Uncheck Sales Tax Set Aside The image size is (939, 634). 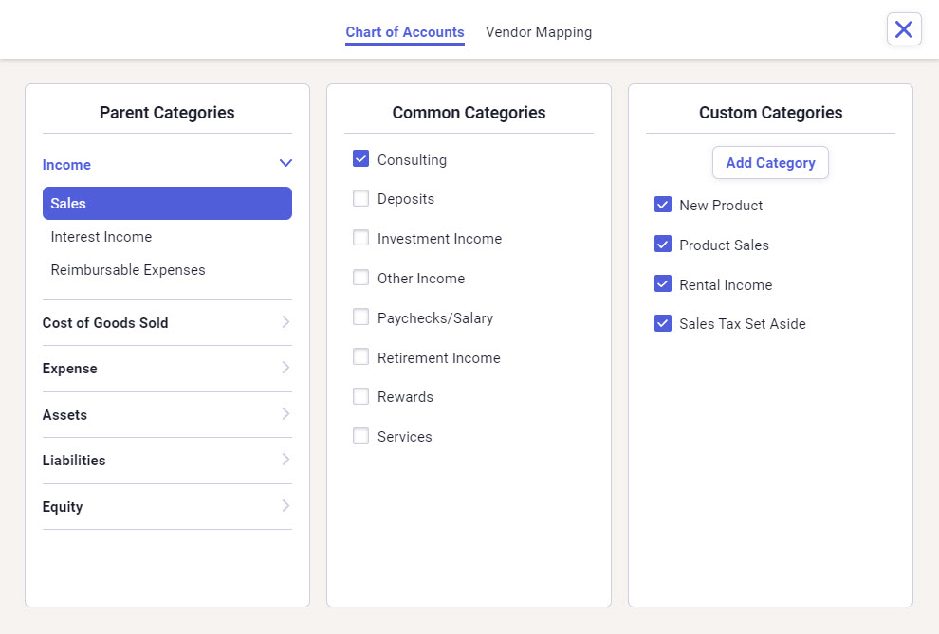(x=662, y=323)
